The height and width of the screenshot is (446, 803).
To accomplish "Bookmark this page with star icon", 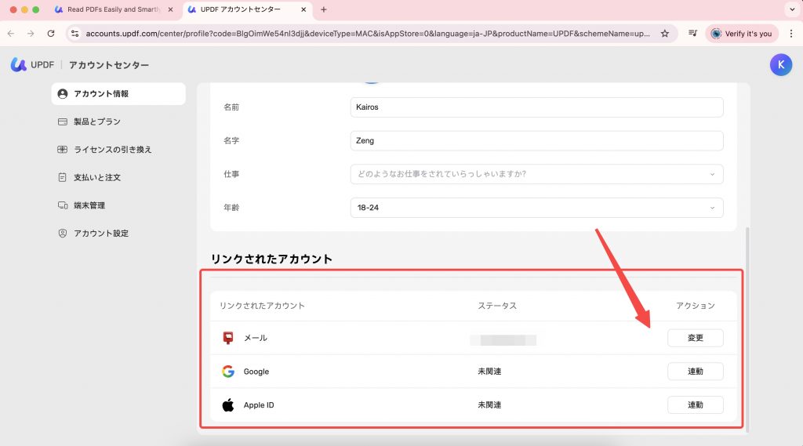I will tap(665, 33).
